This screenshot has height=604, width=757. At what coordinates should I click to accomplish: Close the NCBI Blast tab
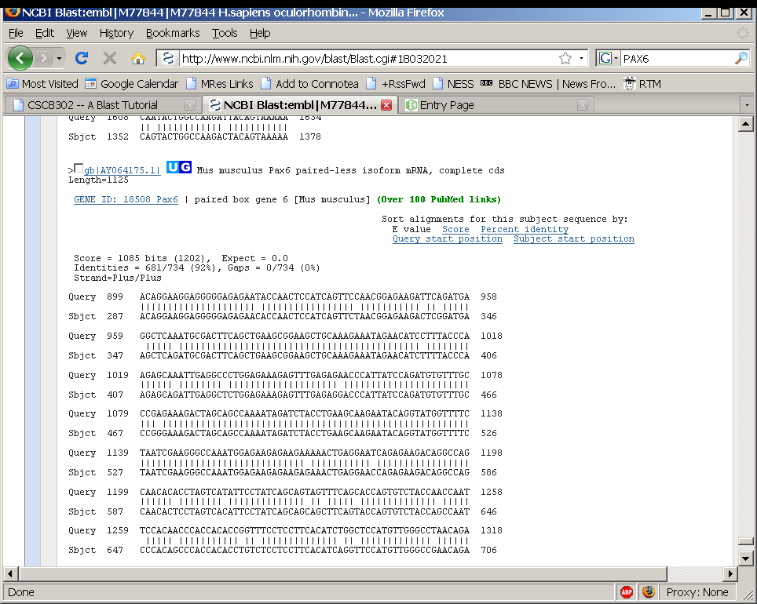coord(386,105)
